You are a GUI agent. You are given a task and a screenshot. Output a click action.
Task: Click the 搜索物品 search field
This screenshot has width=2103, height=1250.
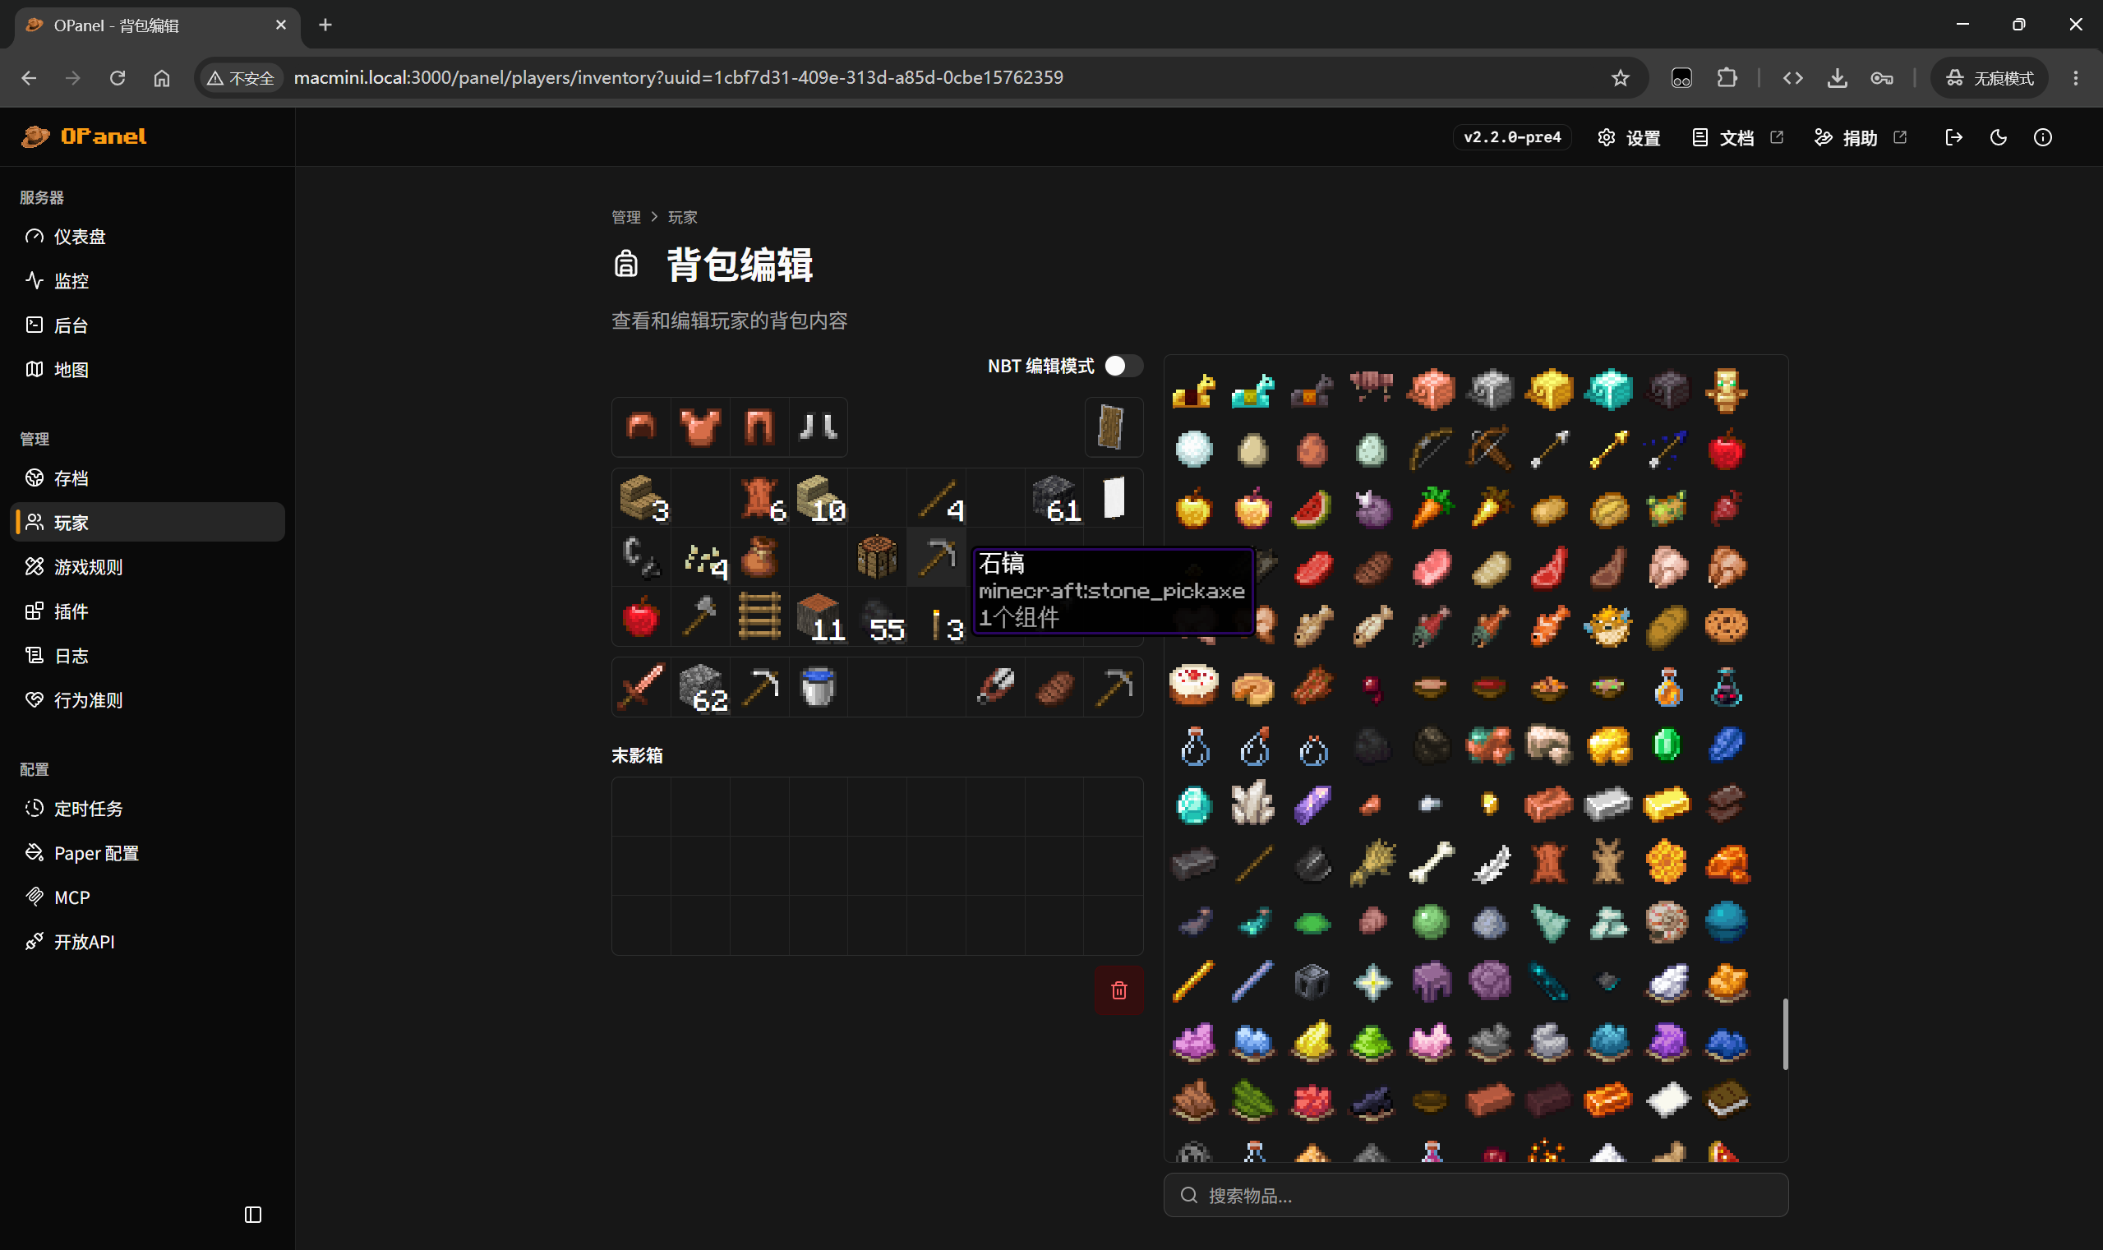(1476, 1194)
